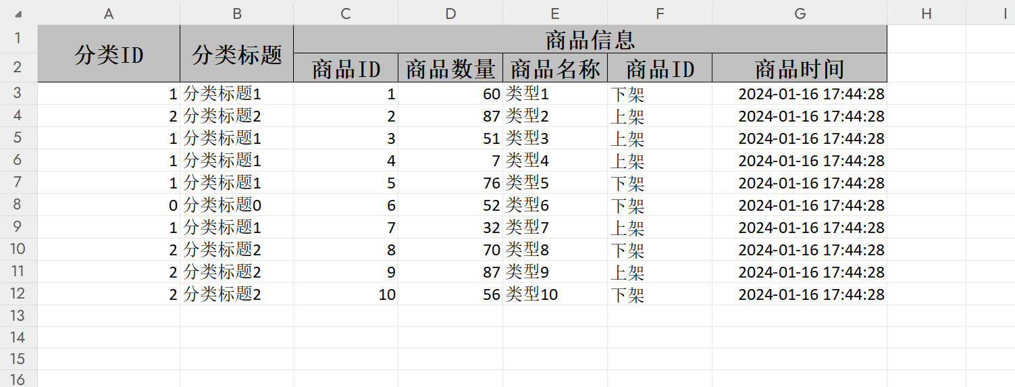Click the quantity cell showing 52
Screen dimensions: 1015x387
click(x=450, y=205)
